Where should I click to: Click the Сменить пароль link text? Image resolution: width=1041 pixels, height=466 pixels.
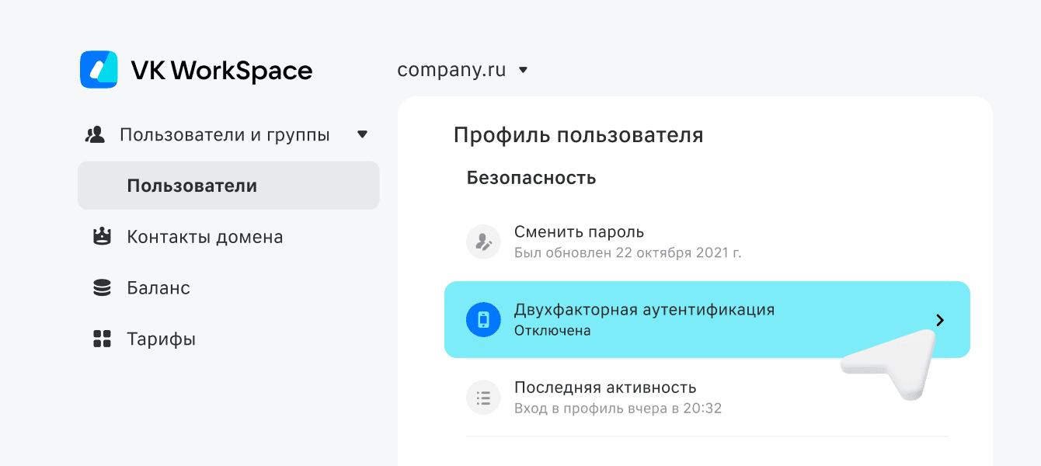click(579, 231)
